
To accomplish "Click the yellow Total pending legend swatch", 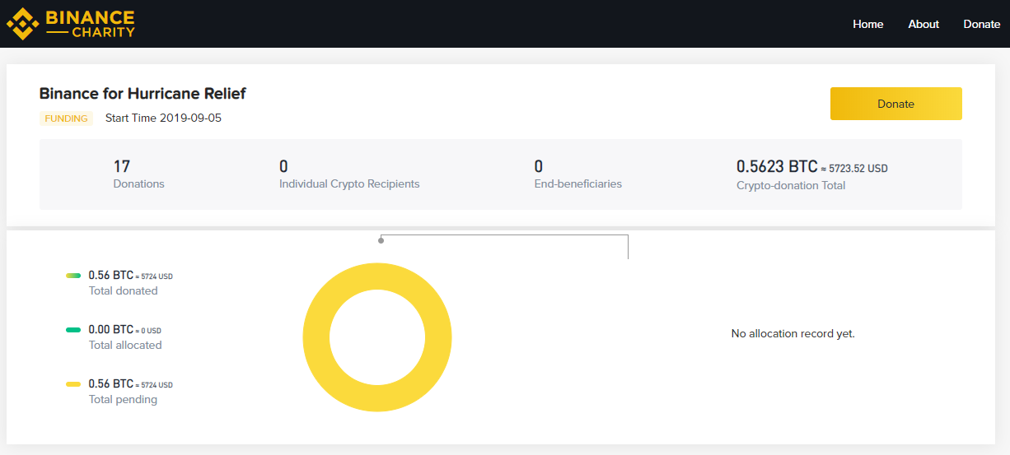I will [x=73, y=384].
